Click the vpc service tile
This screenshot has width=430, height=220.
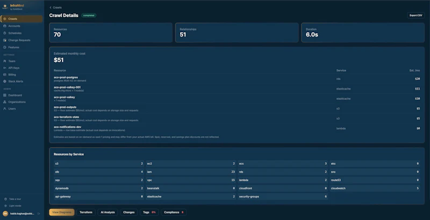191,180
